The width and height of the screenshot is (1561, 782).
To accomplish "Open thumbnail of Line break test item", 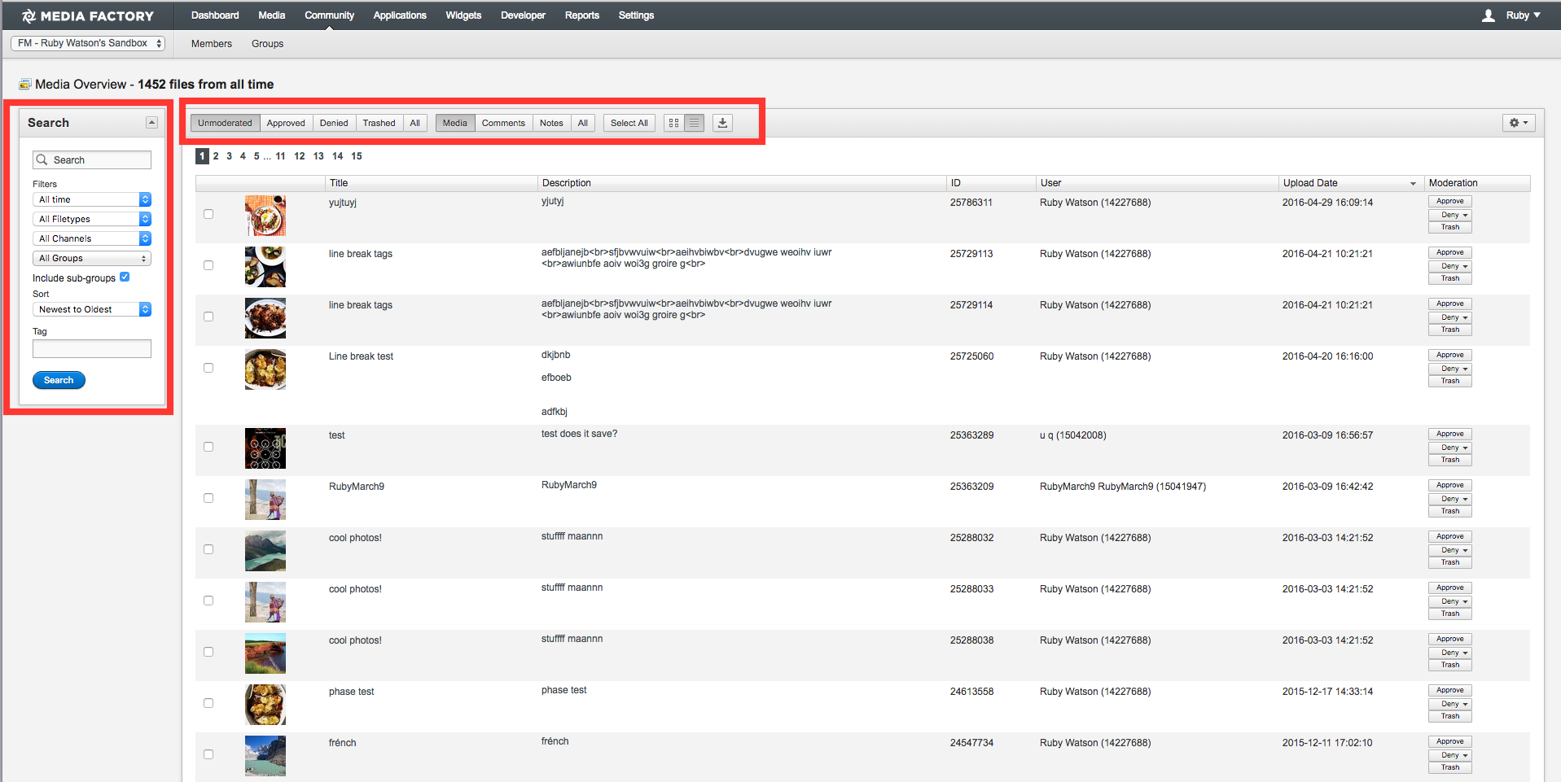I will (265, 369).
